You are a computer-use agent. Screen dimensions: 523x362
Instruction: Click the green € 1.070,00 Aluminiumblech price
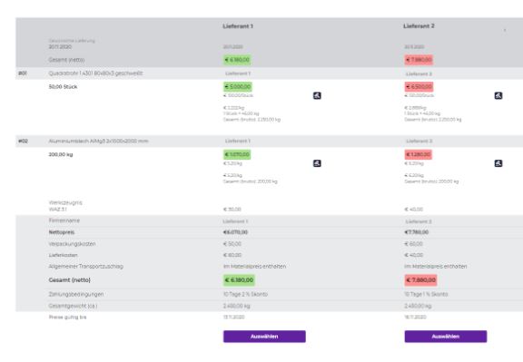(237, 154)
